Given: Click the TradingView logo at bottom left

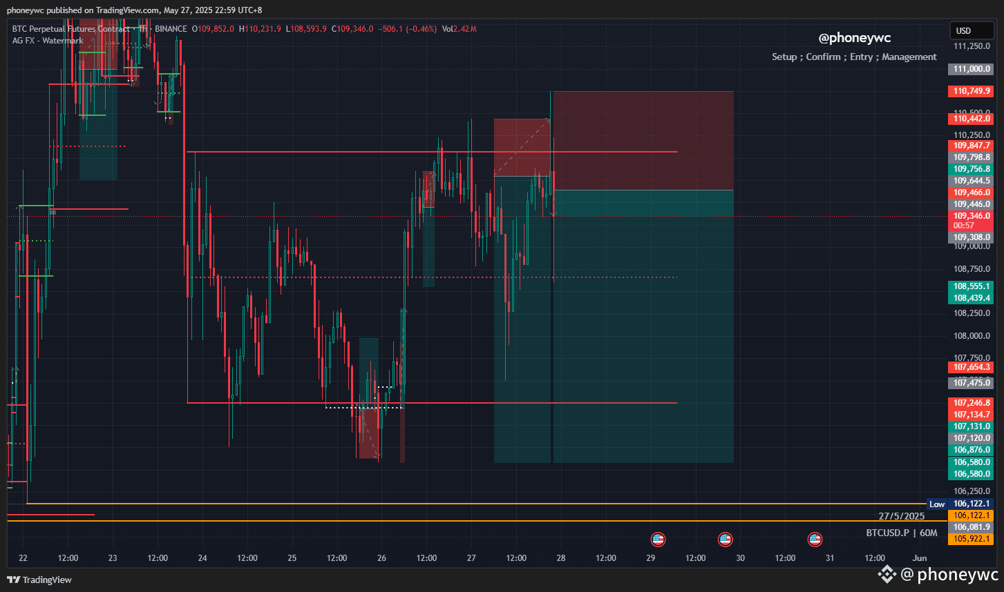Looking at the screenshot, I should click(40, 580).
